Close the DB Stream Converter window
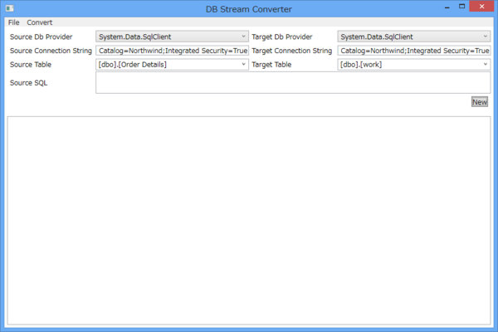 coord(481,7)
